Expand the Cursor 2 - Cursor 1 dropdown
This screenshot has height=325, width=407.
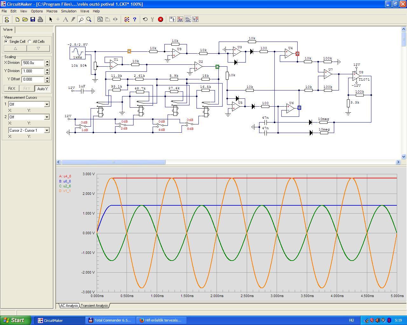click(x=47, y=130)
